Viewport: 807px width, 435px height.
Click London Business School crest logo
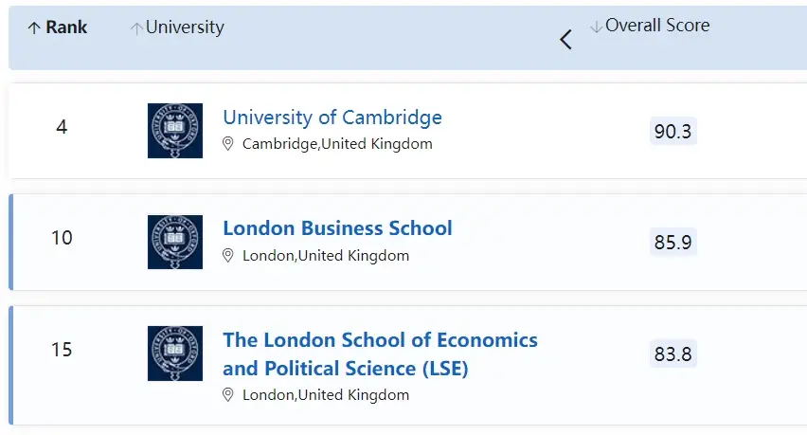175,242
